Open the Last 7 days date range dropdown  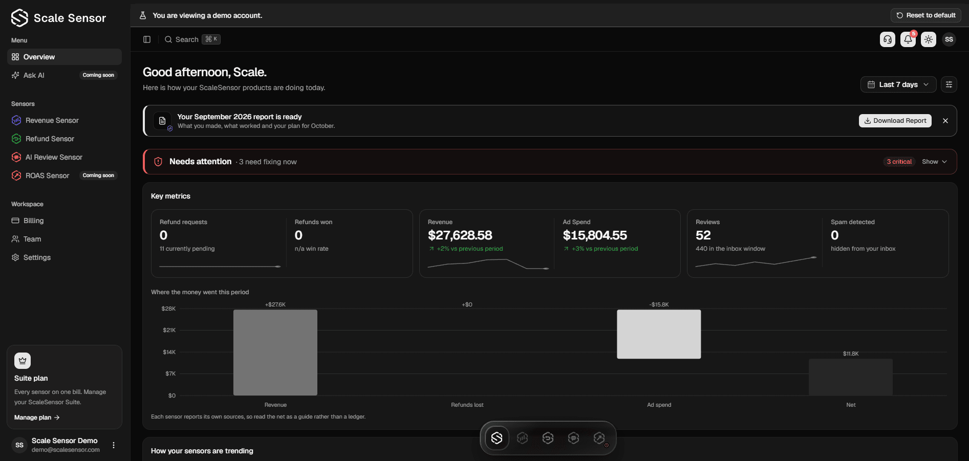(x=898, y=84)
